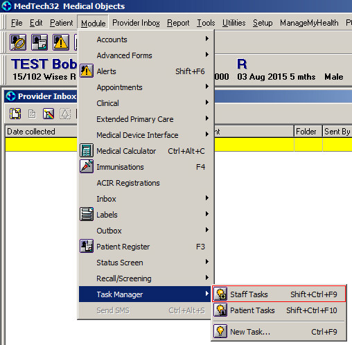Expand the Appointments submenu

point(146,87)
